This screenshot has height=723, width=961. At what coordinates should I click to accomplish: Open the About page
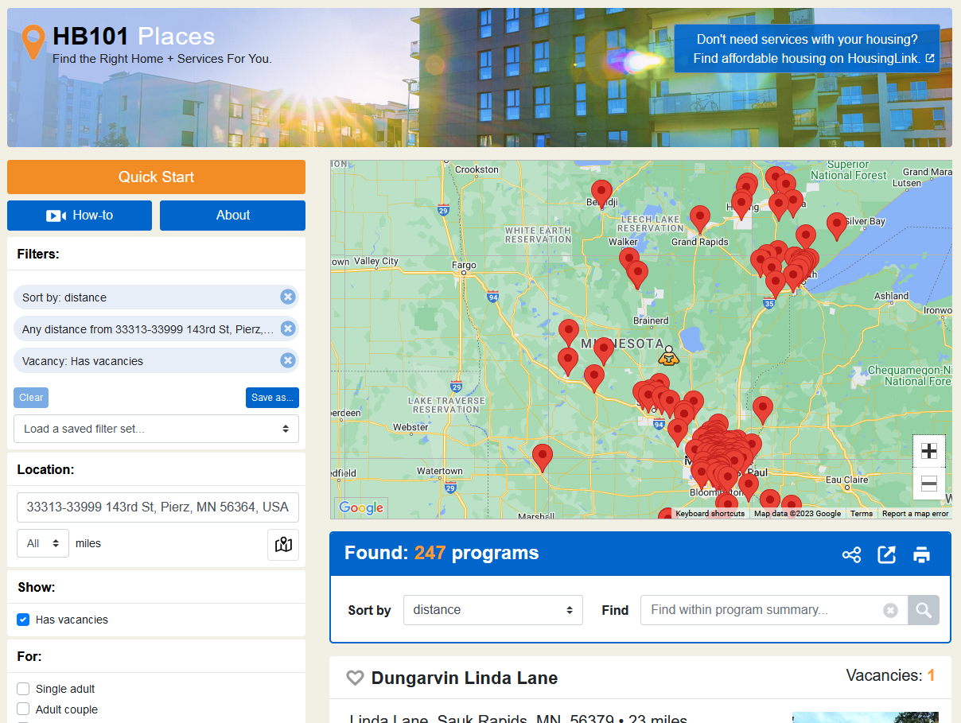232,216
